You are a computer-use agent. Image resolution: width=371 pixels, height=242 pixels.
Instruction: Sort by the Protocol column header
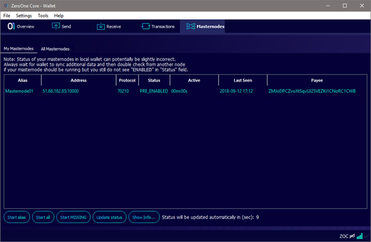tap(127, 80)
